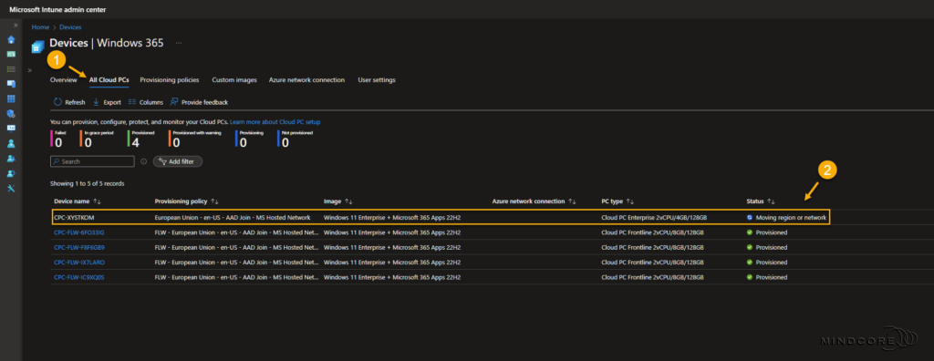Click Provide feedback in toolbar
Screen dimensions: 934x361
click(199, 102)
